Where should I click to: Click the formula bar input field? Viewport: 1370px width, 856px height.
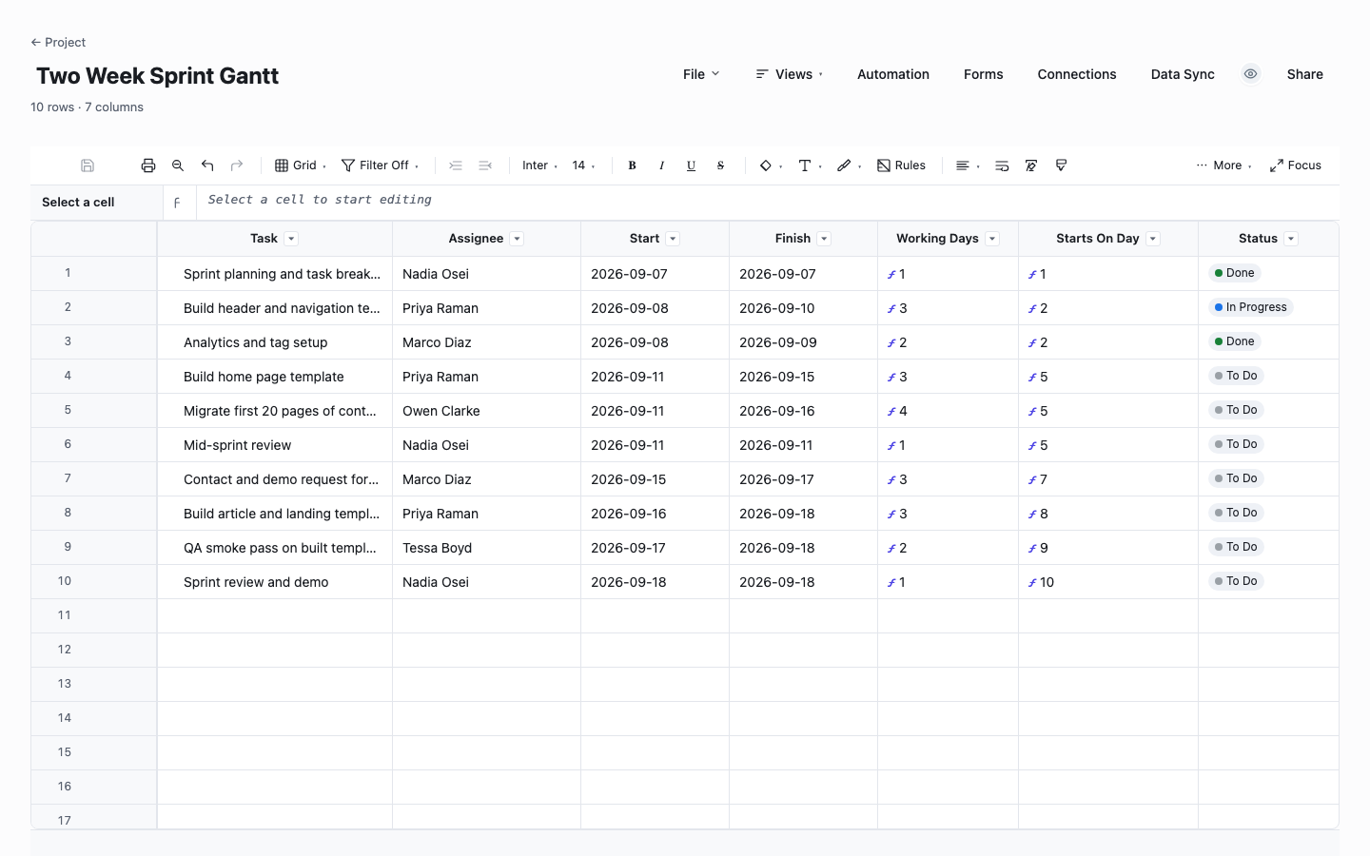(768, 201)
